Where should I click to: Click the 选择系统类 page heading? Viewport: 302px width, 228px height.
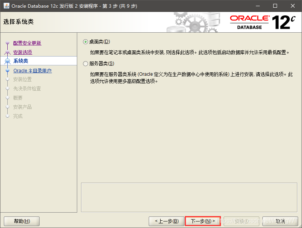(x=18, y=22)
